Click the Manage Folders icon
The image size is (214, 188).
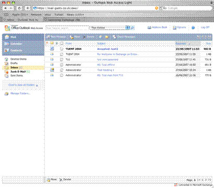coord(6,93)
